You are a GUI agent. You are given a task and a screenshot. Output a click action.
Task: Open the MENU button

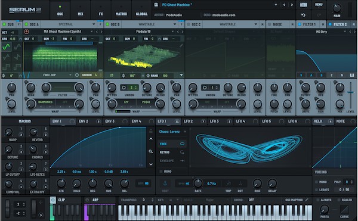click(x=319, y=5)
